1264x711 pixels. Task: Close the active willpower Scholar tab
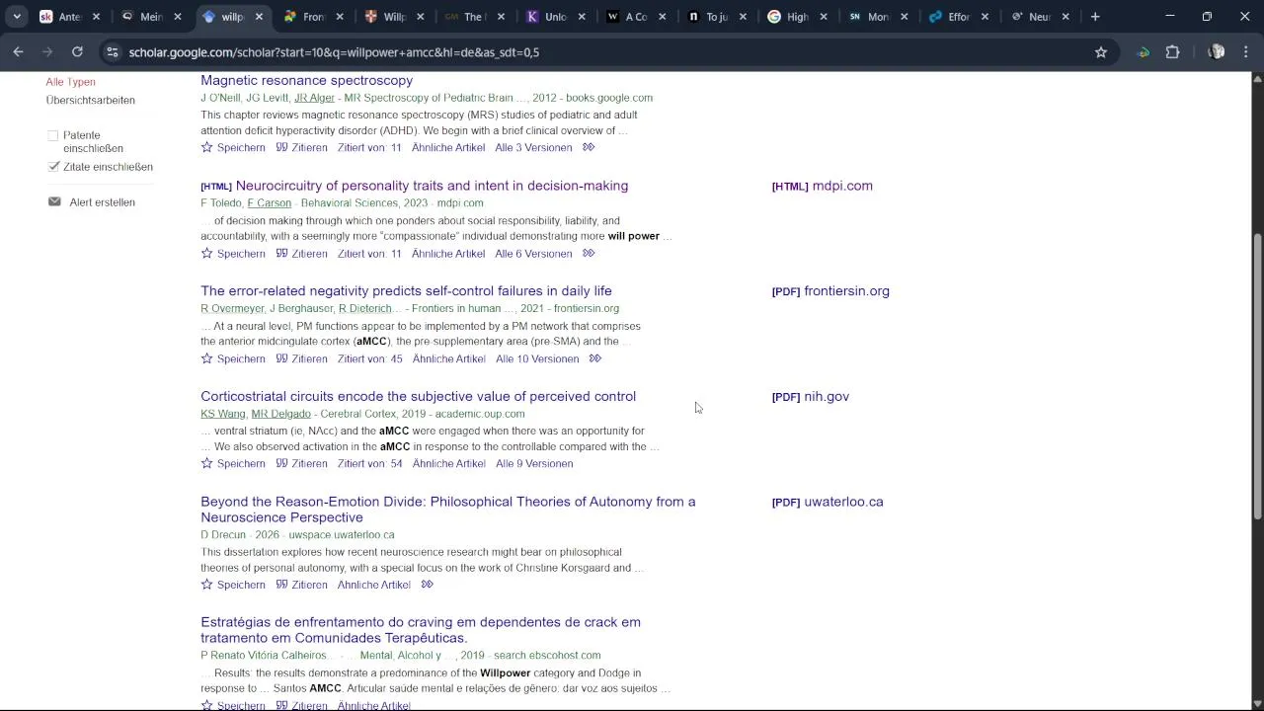point(259,17)
